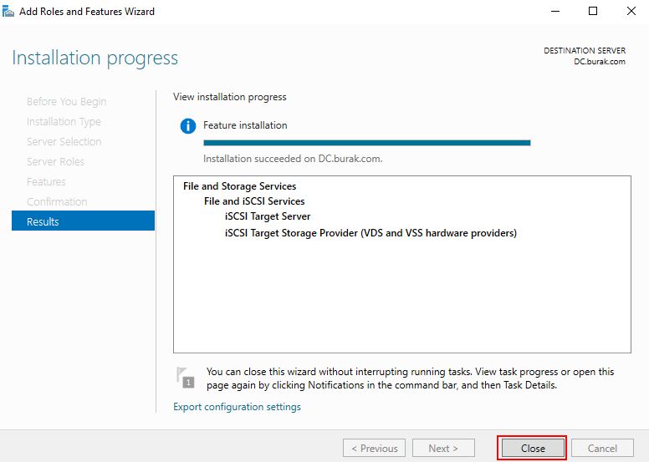649x462 pixels.
Task: Select the Server Roles step
Action: pyautogui.click(x=55, y=162)
